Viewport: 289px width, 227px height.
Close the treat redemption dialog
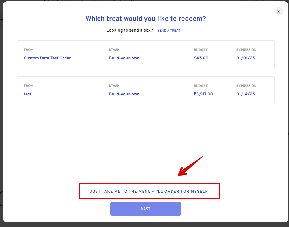[x=278, y=11]
